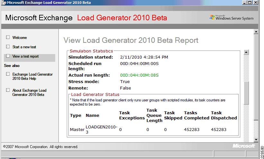This screenshot has height=159, width=264.
Task: Click the Tasks Completed value 452283
Action: point(192,130)
